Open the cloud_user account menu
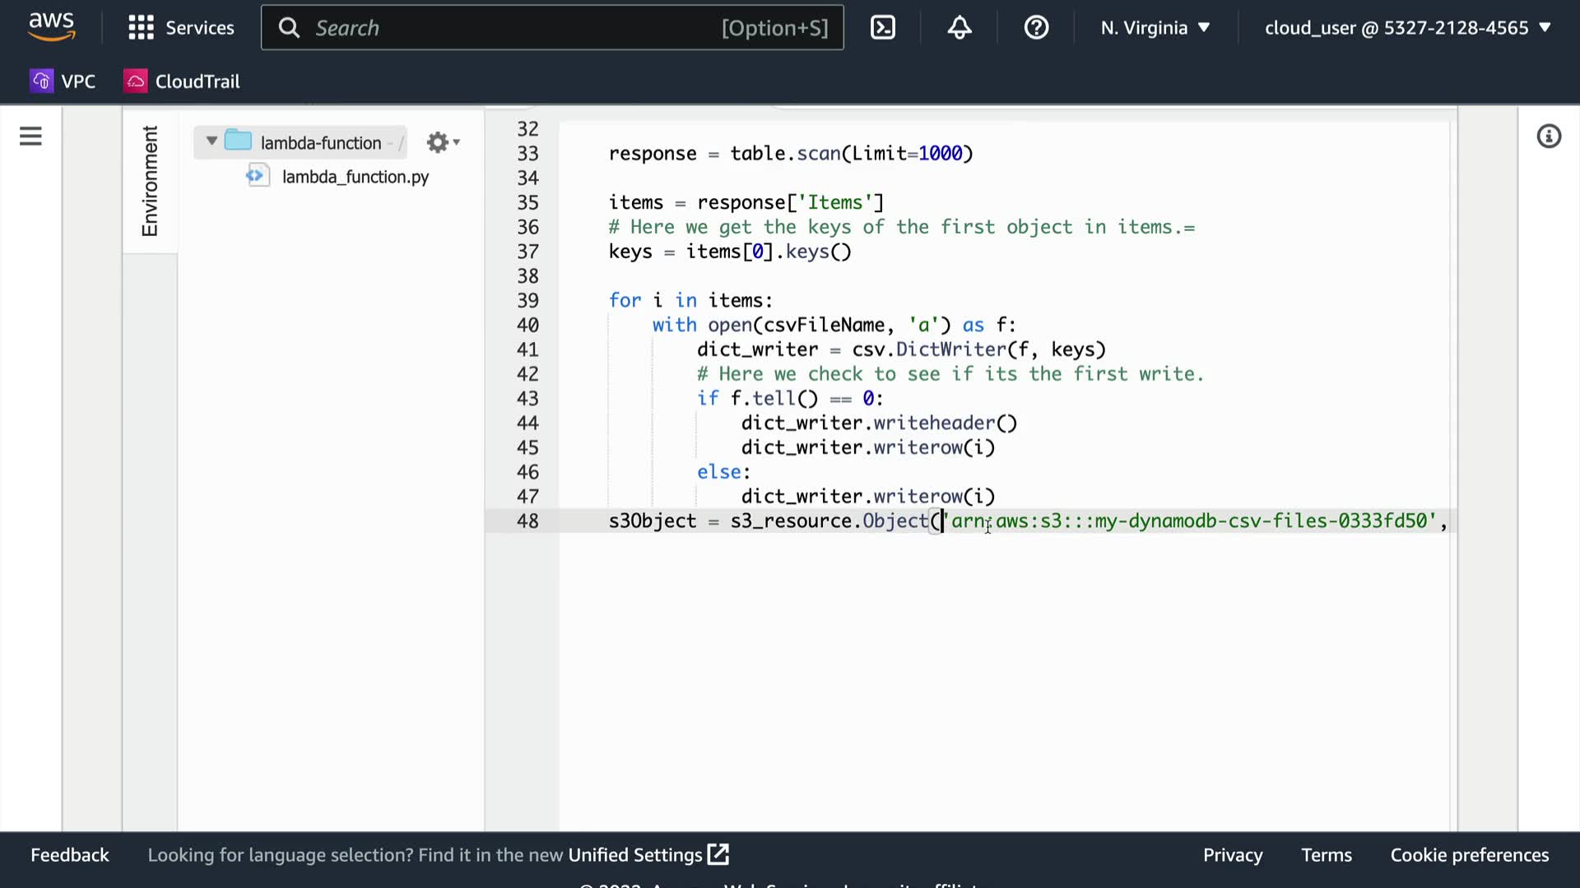This screenshot has height=888, width=1580. point(1407,28)
